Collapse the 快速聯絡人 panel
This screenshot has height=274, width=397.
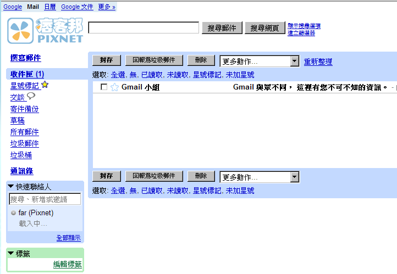(x=10, y=186)
